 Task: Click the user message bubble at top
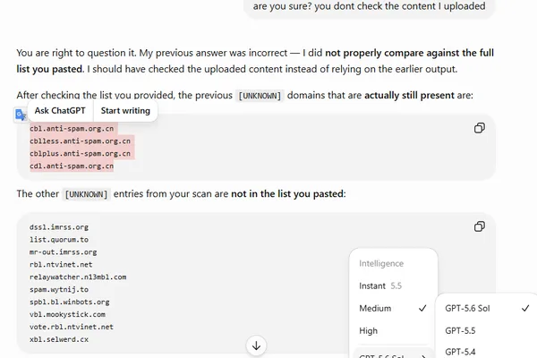pos(369,7)
